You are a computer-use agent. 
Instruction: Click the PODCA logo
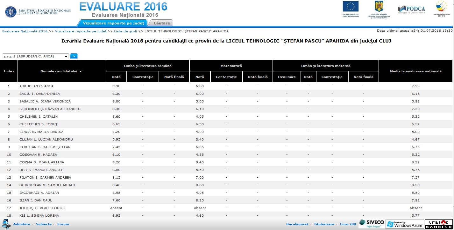coord(411,9)
